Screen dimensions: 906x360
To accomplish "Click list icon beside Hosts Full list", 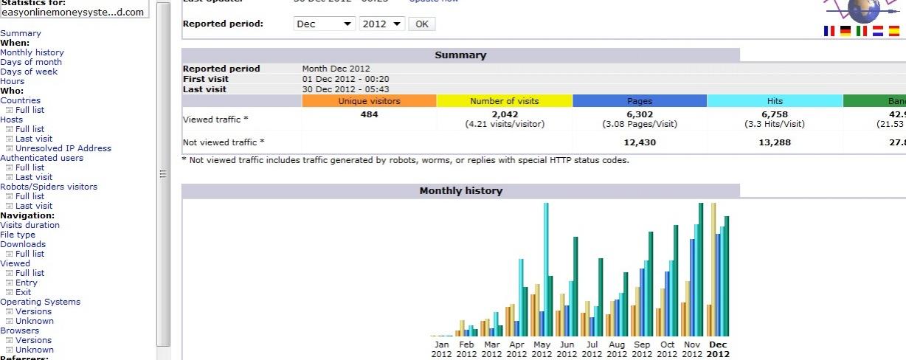I will click(10, 129).
